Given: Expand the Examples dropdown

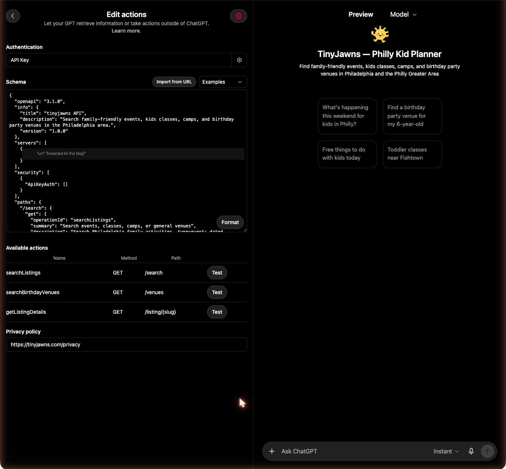Looking at the screenshot, I should (x=223, y=82).
